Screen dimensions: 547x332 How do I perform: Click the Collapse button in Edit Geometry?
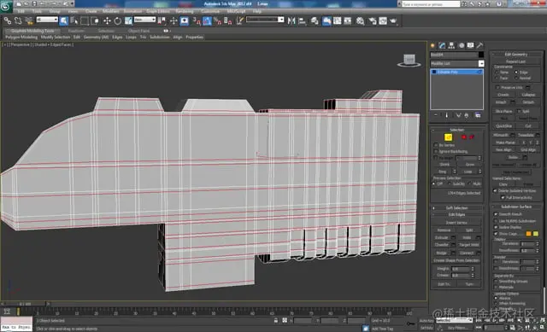point(528,95)
